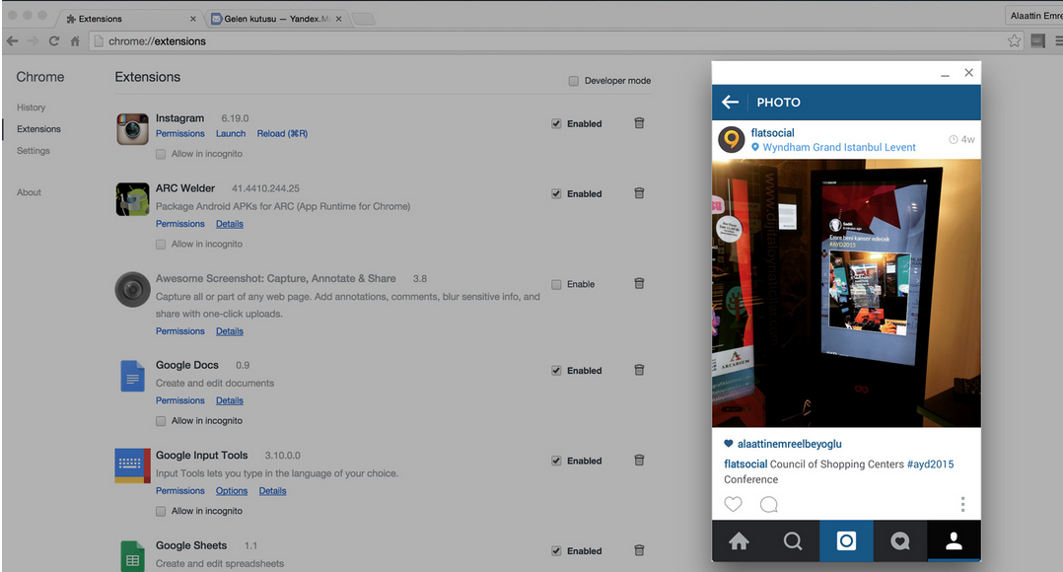Disable the Instagram extension Enabled checkbox

[x=556, y=123]
